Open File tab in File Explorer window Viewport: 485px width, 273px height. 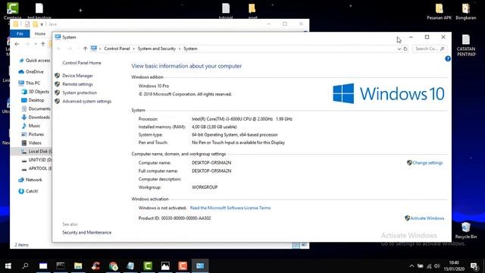(x=20, y=33)
